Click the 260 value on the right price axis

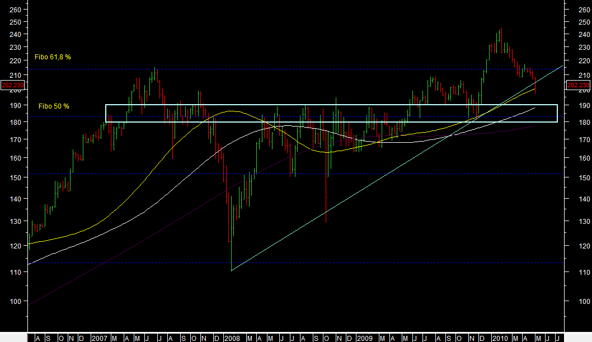pyautogui.click(x=584, y=10)
